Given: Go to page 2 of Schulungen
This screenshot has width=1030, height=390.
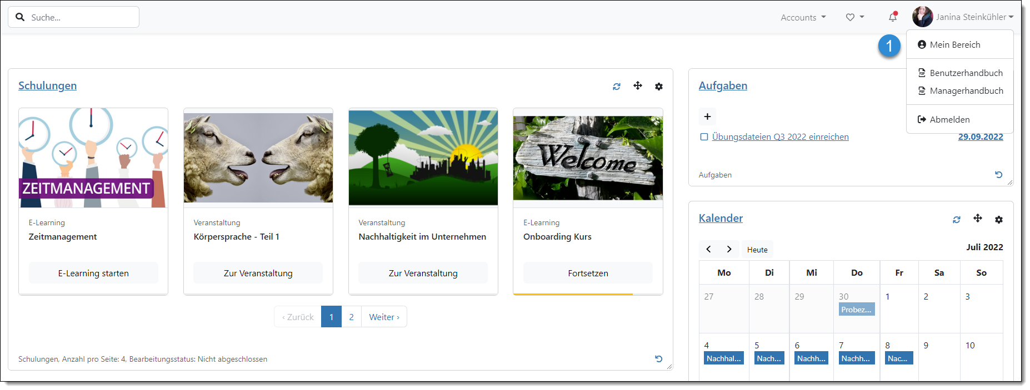Looking at the screenshot, I should click(351, 317).
